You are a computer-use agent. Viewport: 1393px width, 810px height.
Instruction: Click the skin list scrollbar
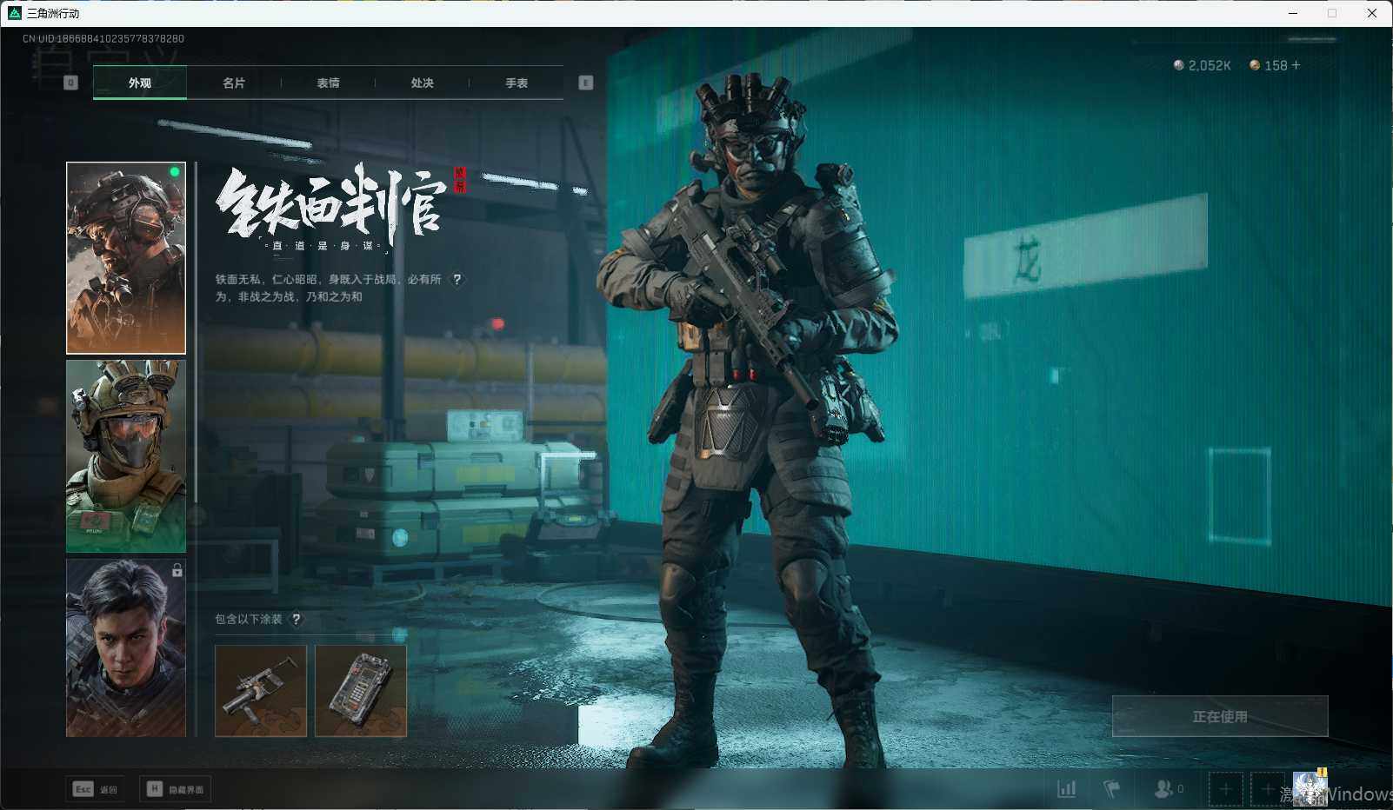pyautogui.click(x=196, y=330)
